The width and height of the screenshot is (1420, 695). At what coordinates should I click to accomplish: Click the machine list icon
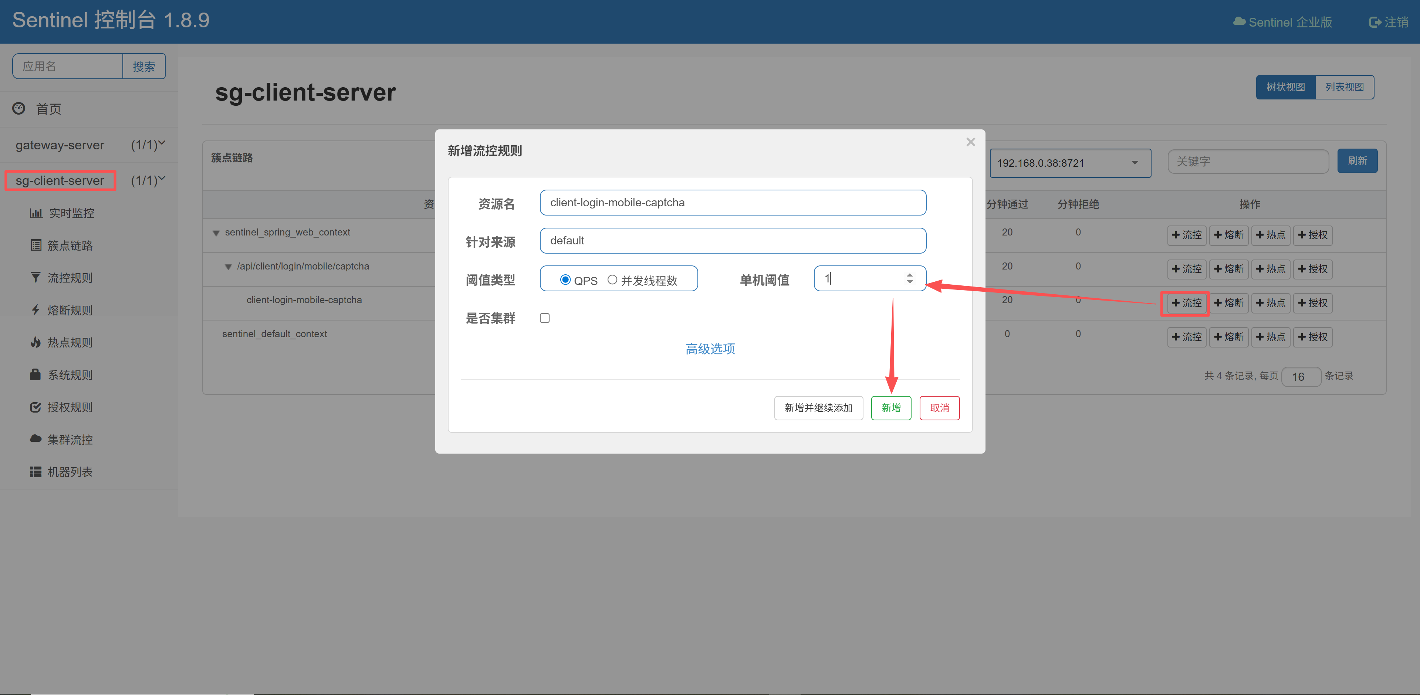click(x=36, y=472)
